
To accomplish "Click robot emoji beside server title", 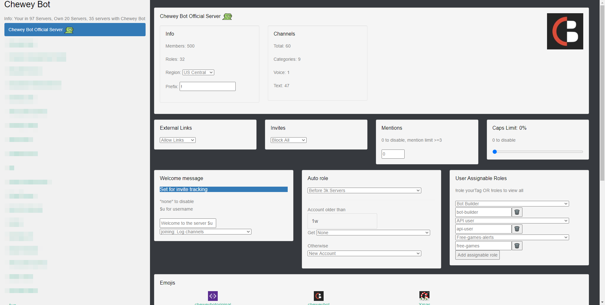I will coord(227,16).
